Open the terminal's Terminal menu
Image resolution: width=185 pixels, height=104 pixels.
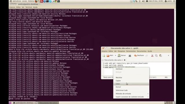tap(29, 7)
